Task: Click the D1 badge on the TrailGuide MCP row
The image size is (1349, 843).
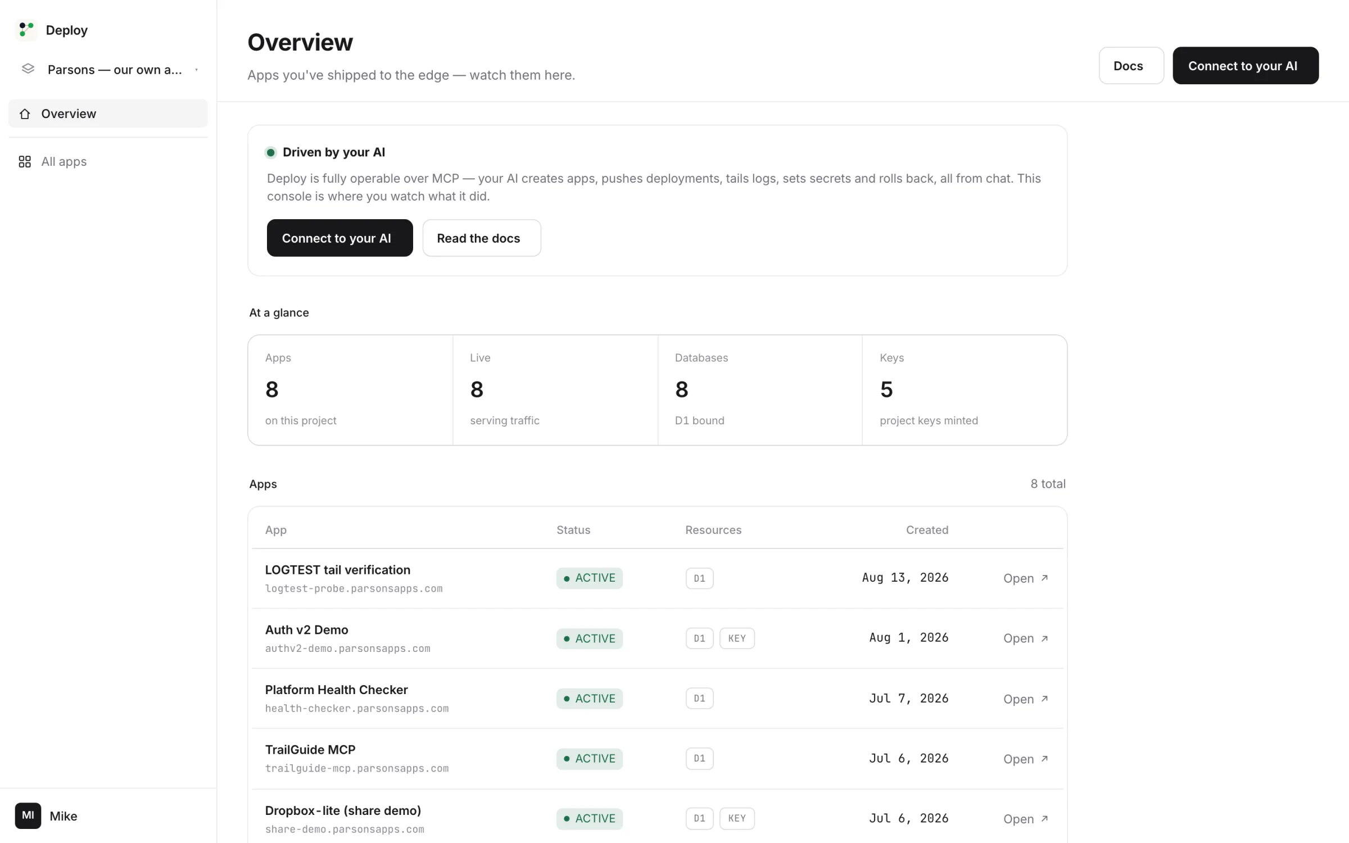Action: pyautogui.click(x=699, y=759)
